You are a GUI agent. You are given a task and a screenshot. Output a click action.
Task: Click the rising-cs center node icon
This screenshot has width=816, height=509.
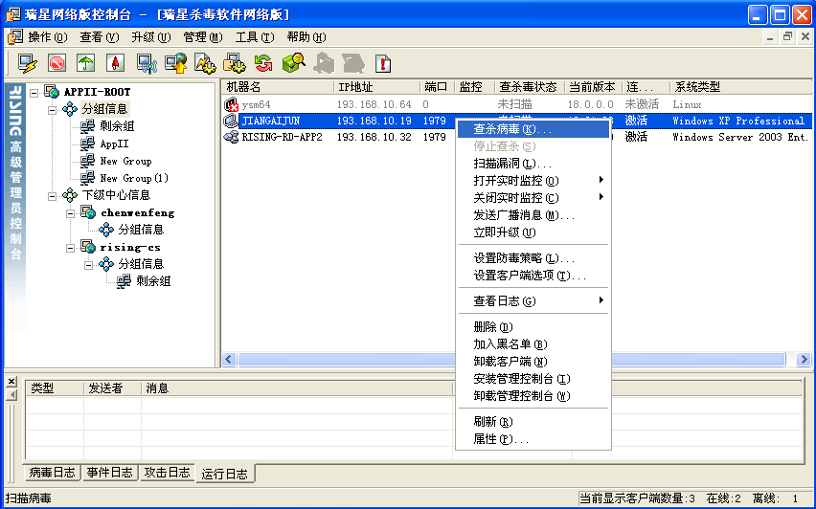[88, 247]
